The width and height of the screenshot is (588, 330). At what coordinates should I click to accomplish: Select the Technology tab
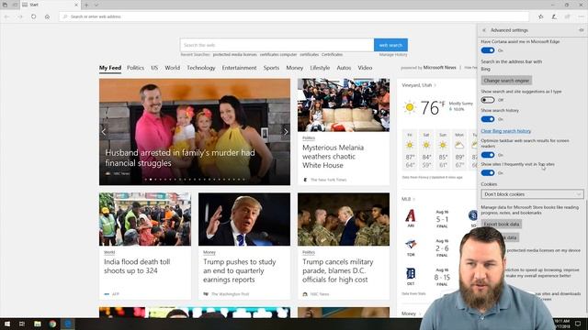click(x=201, y=68)
